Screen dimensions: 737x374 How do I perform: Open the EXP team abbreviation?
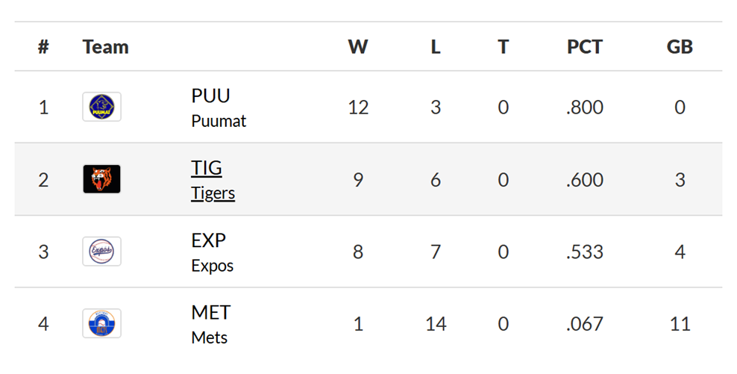[208, 240]
